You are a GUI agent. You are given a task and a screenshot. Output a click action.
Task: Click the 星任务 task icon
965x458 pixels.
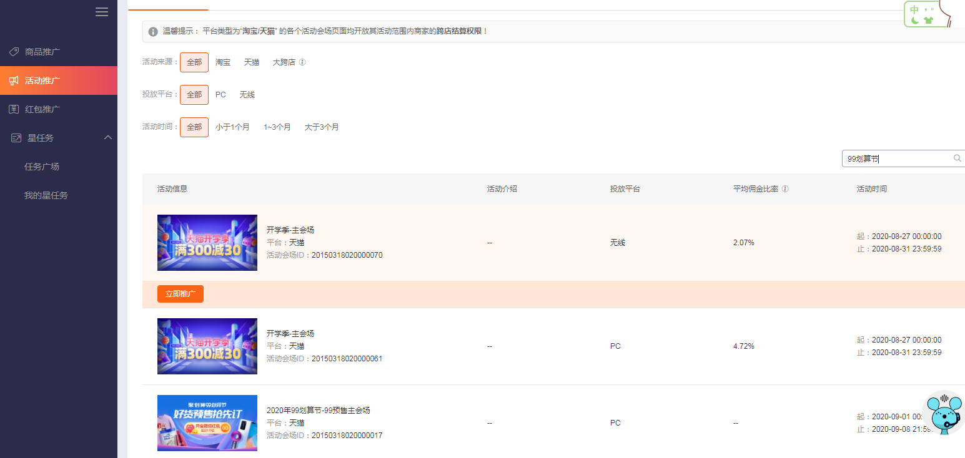point(16,138)
